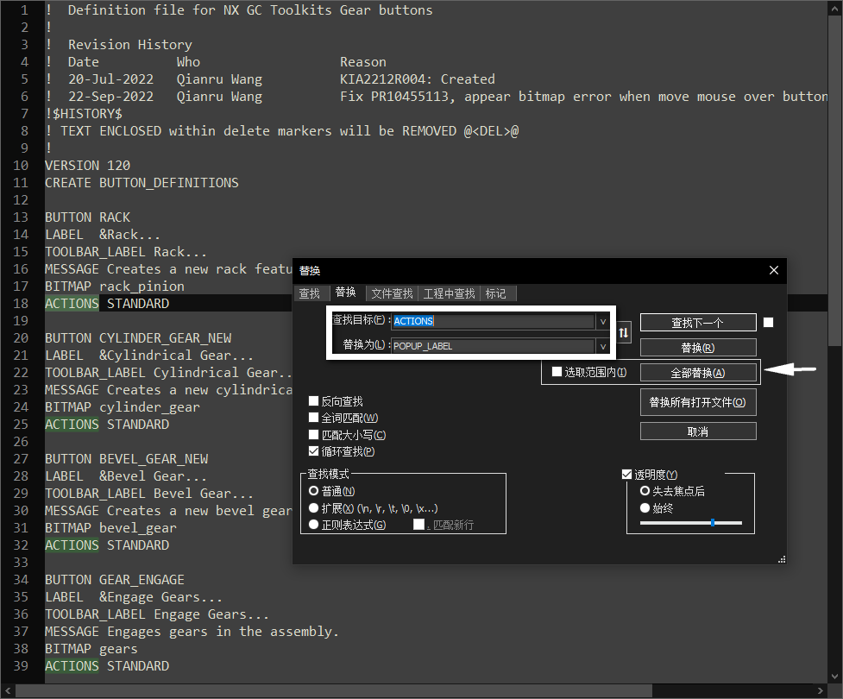Screen dimensions: 843x699
Task: Click 'BUTTON BEVEL_GEAR_NEW' line
Action: point(126,459)
